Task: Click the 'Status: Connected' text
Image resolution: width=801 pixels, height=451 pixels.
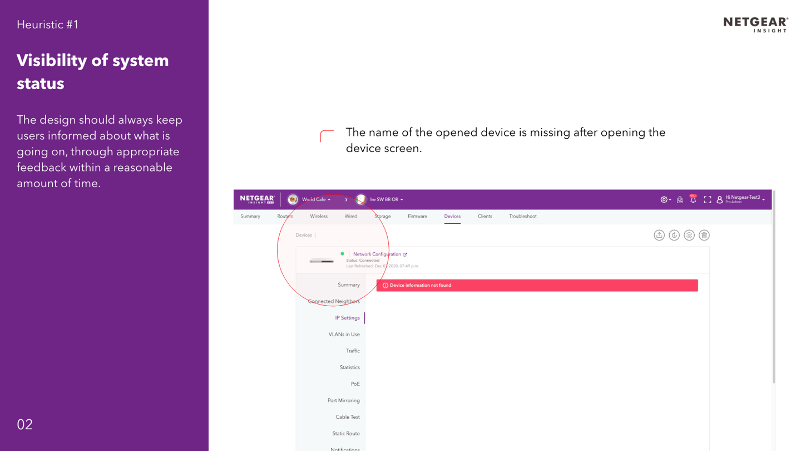Action: [363, 261]
